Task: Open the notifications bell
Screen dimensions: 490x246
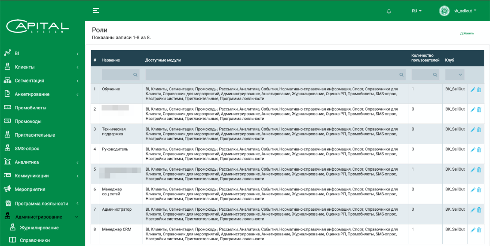Action: (389, 11)
